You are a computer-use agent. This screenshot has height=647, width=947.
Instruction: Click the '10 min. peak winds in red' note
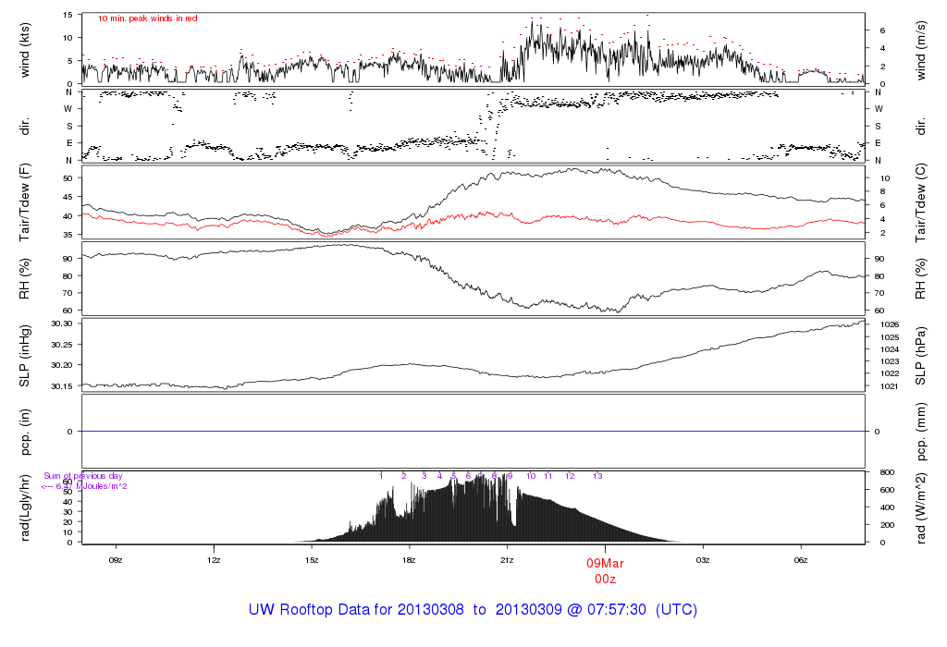pyautogui.click(x=147, y=18)
